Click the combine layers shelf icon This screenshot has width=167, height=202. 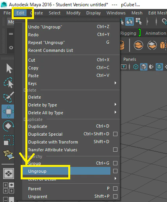(x=139, y=45)
